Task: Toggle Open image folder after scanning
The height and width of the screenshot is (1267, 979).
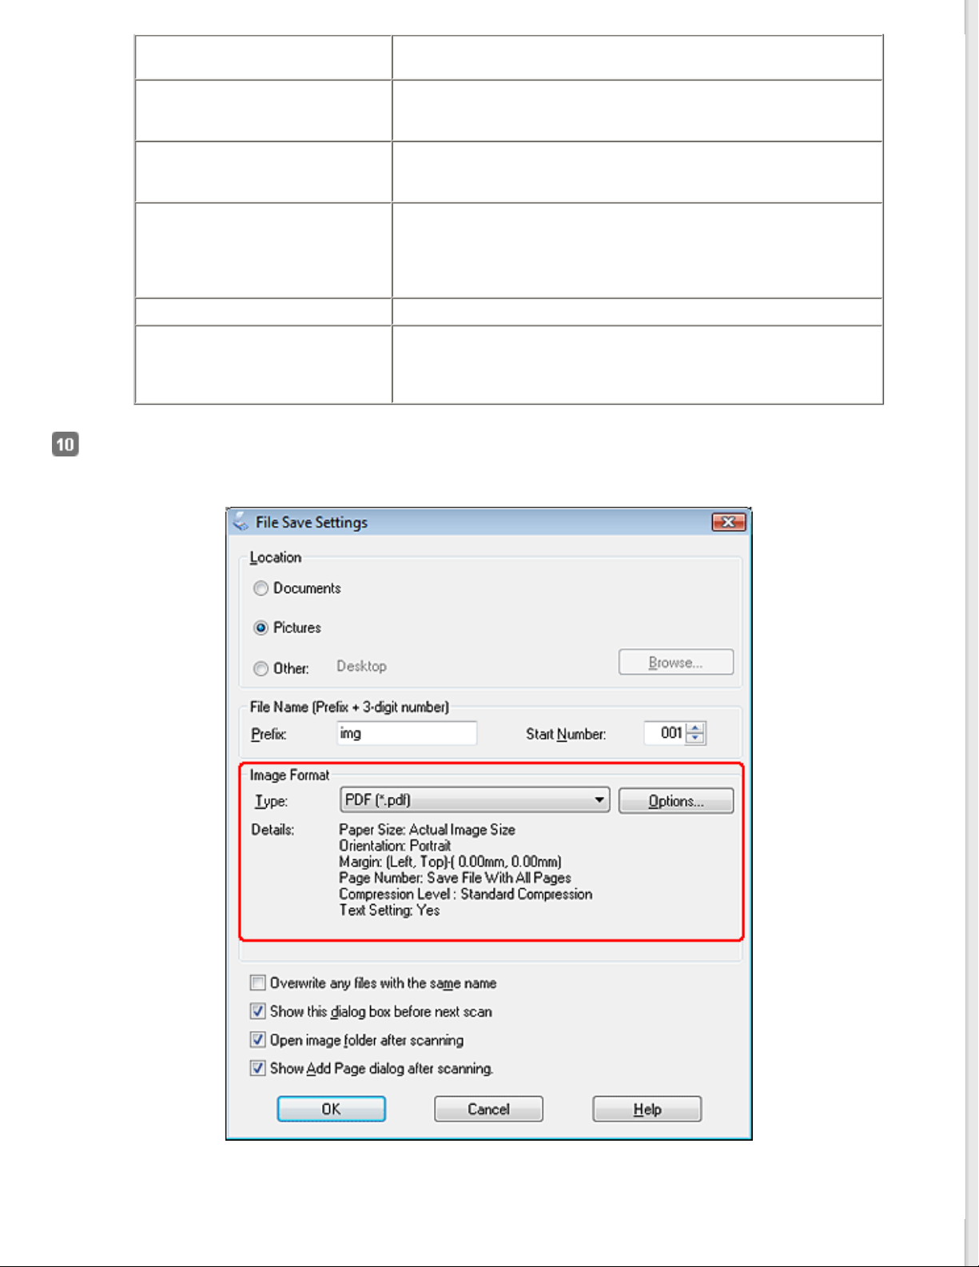Action: 257,1040
